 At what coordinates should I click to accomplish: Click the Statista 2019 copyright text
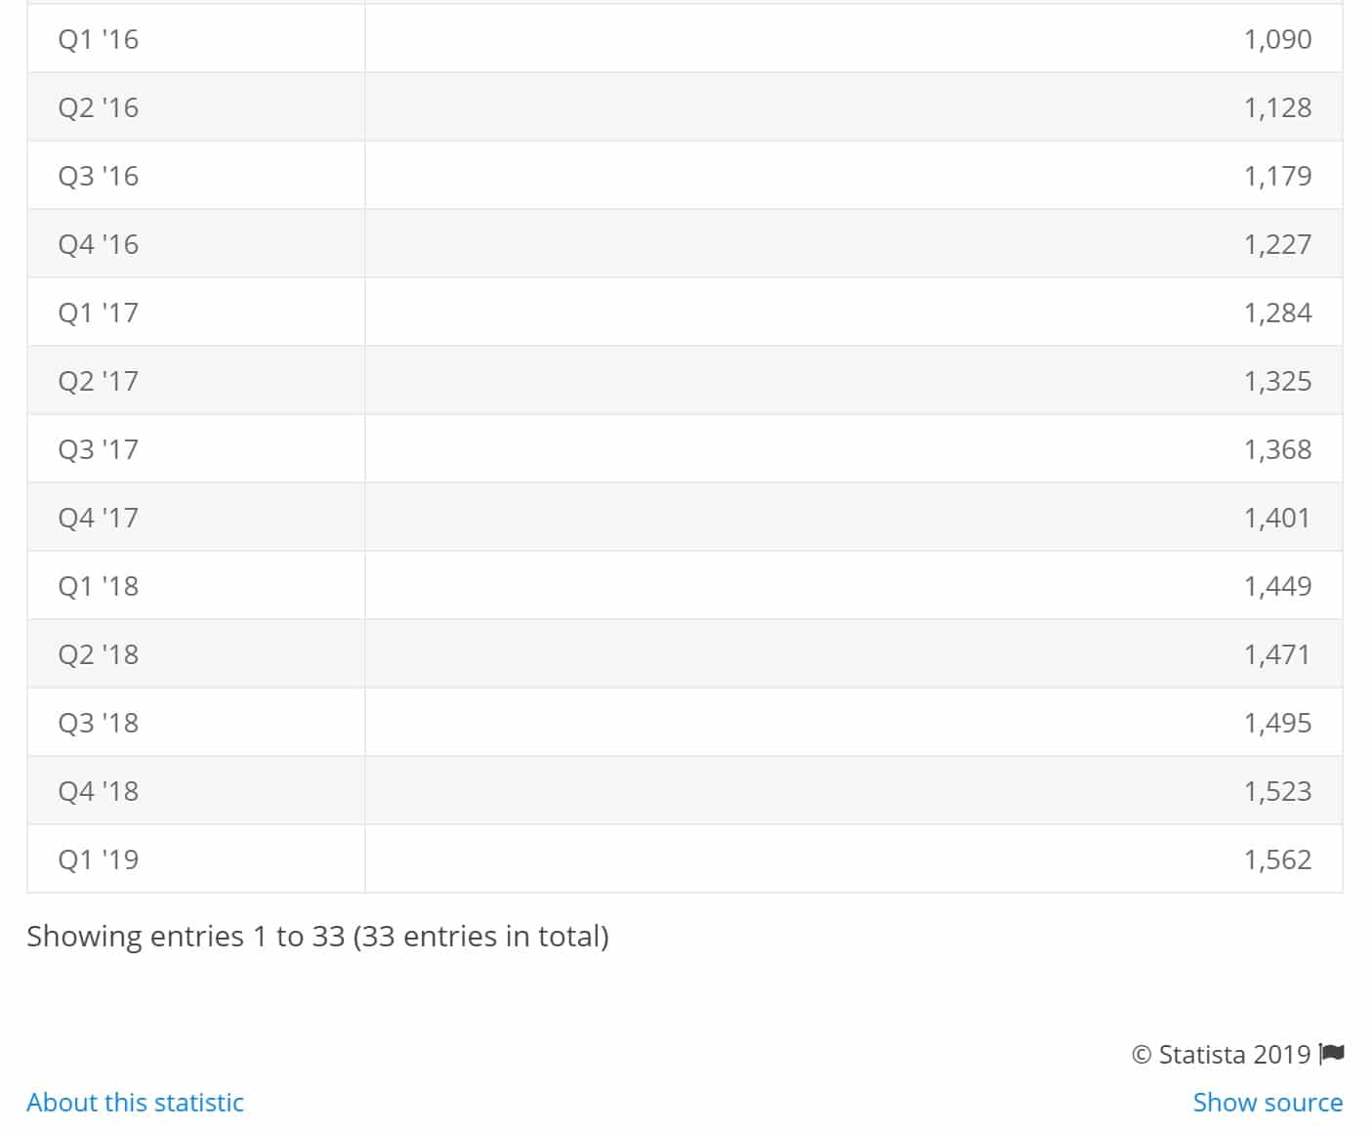pyautogui.click(x=1221, y=1055)
